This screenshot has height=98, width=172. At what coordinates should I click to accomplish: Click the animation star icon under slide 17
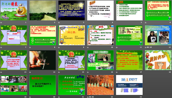point(117,72)
